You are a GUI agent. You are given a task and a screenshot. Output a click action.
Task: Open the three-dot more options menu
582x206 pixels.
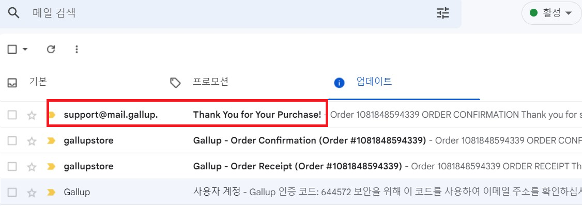[x=76, y=49]
